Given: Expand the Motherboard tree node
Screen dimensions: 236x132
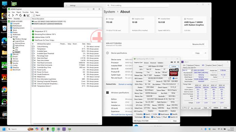Looking at the screenshot, I should (x=9, y=26).
